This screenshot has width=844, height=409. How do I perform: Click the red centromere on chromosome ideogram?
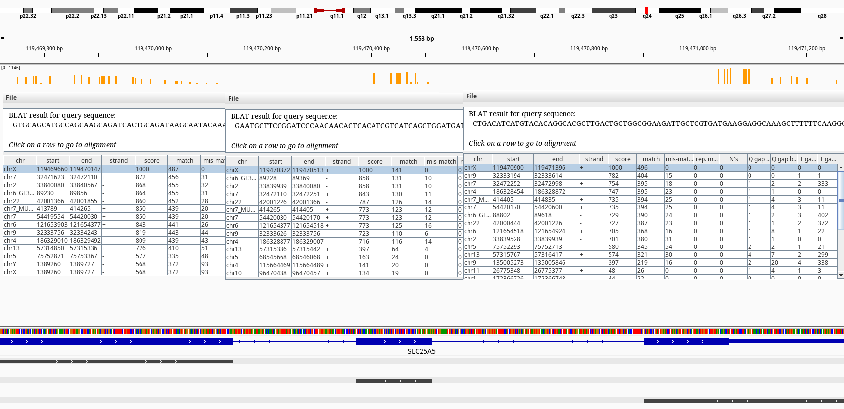pos(329,10)
